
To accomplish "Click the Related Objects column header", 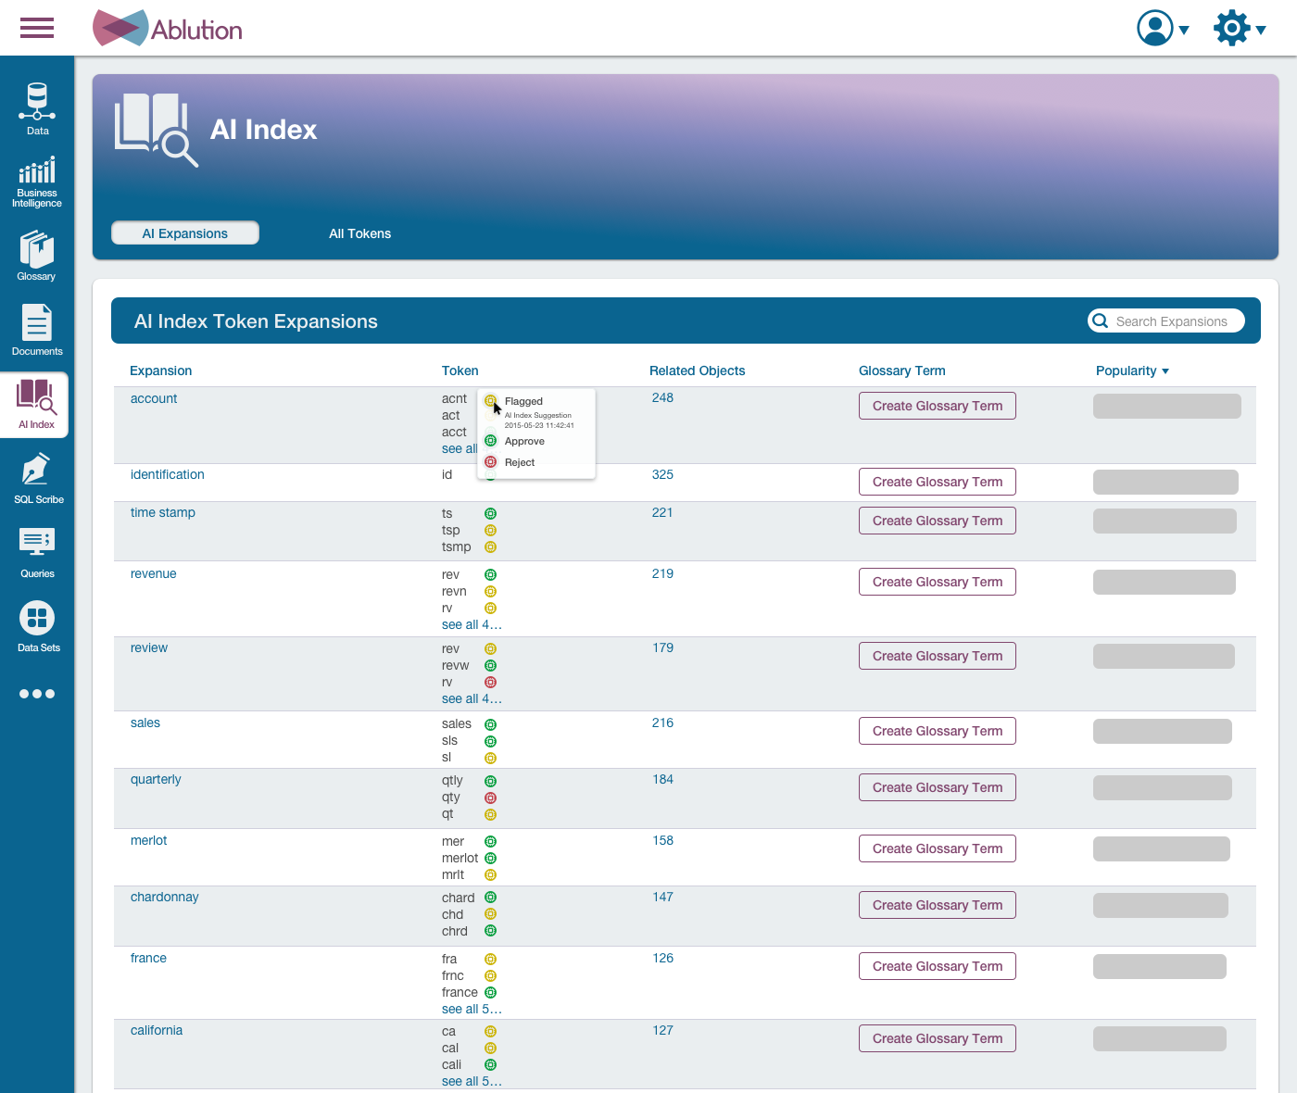I will [697, 371].
